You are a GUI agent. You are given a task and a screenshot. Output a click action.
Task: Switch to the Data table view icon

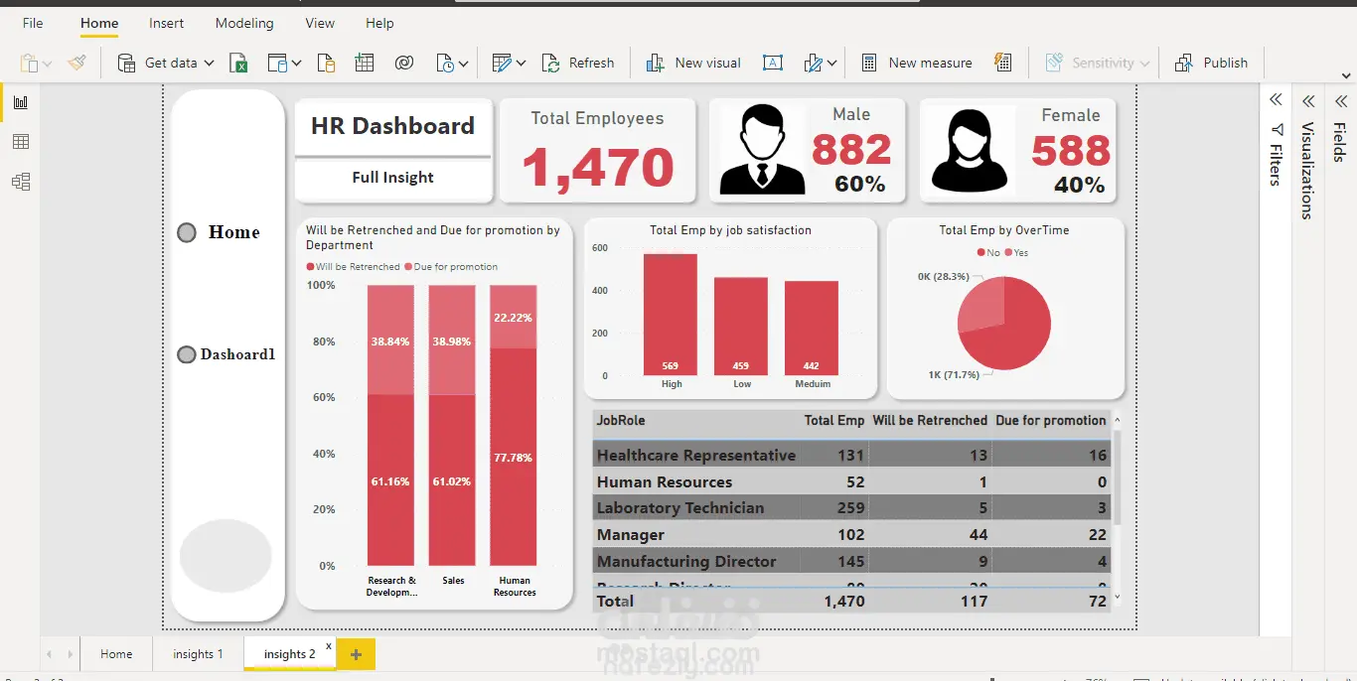tap(21, 142)
